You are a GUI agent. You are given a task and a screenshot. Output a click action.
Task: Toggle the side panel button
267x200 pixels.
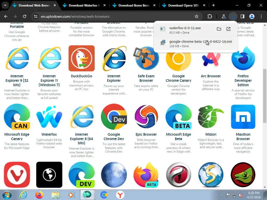pyautogui.click(x=242, y=16)
